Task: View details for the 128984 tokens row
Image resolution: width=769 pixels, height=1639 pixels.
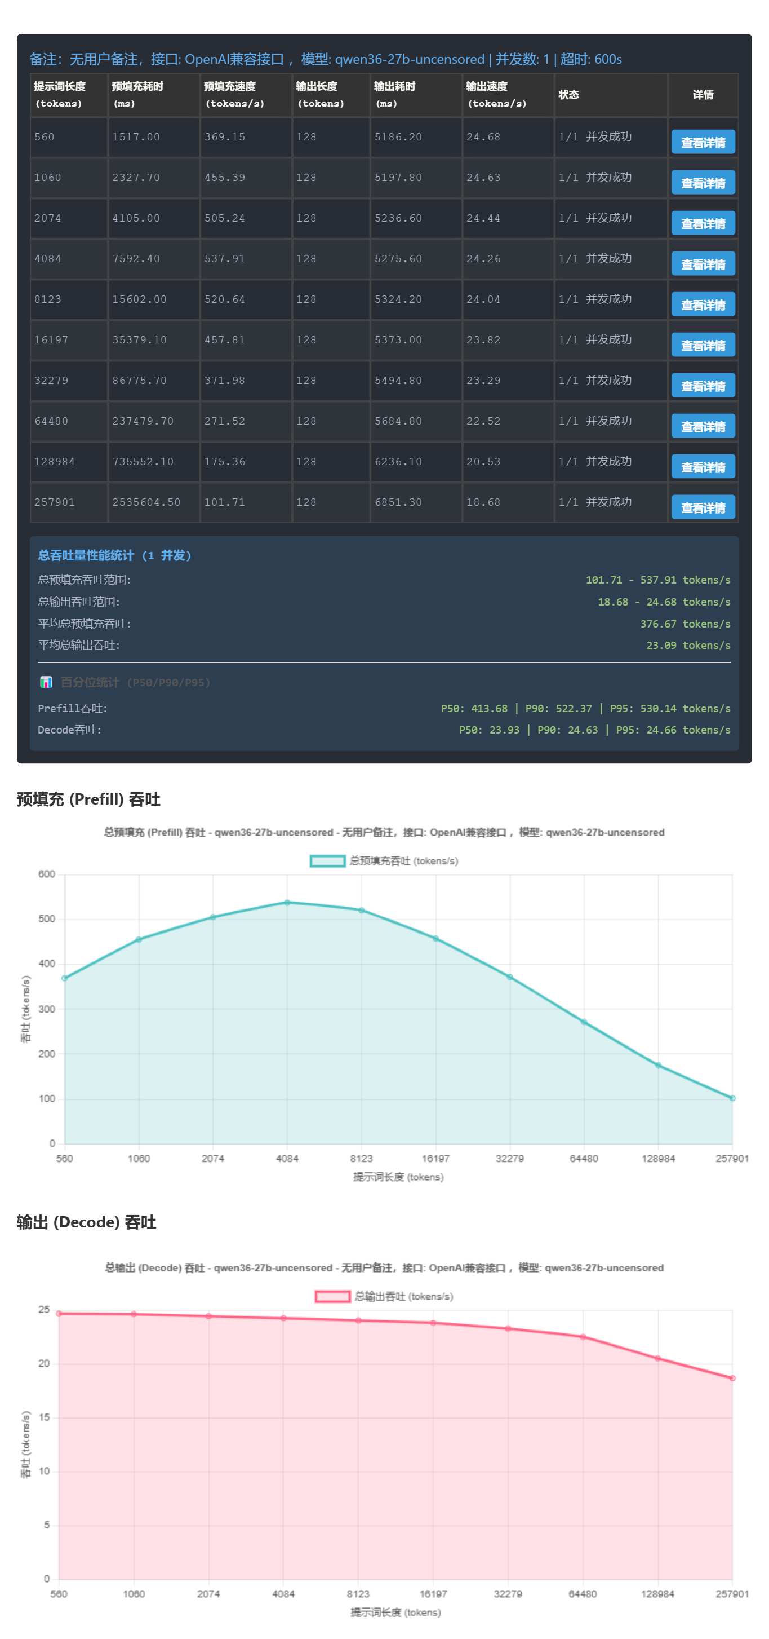Action: point(703,467)
